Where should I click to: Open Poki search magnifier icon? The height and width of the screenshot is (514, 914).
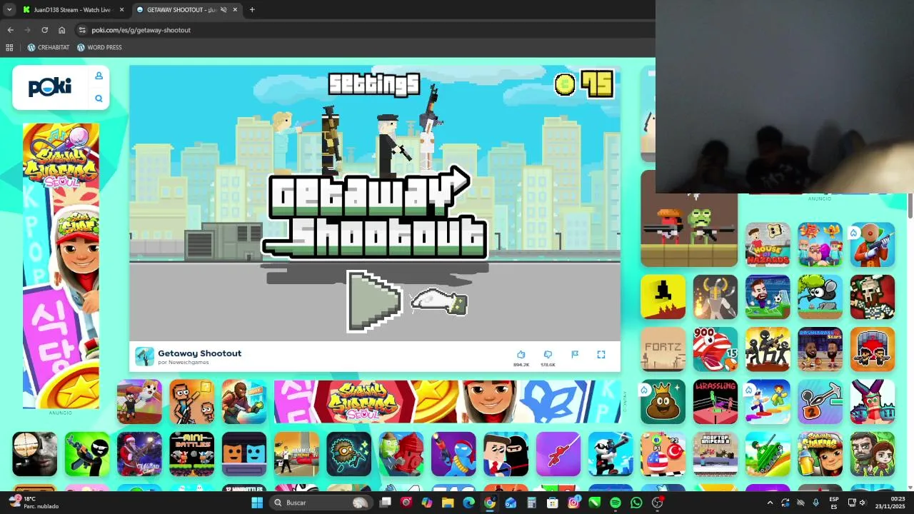pos(99,99)
